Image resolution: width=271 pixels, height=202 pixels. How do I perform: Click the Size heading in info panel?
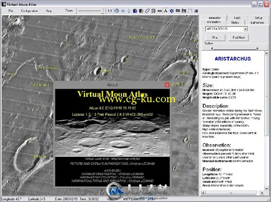pyautogui.click(x=208, y=85)
